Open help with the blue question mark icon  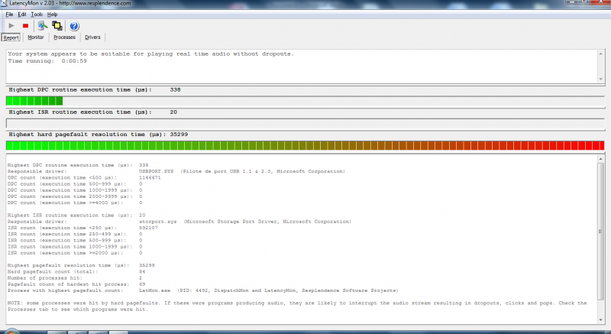pyautogui.click(x=74, y=25)
